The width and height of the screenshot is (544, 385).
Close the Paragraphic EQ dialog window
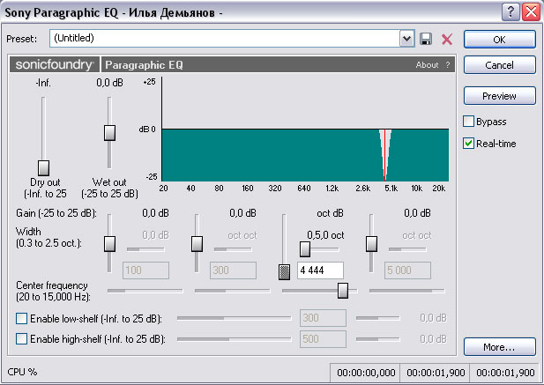531,12
